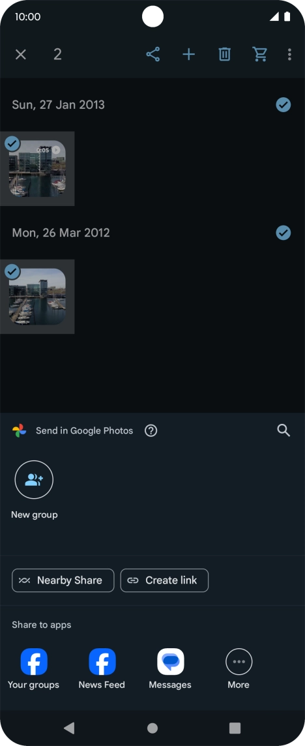This screenshot has height=746, width=305.
Task: Tap the plus add-to icon
Action: (x=189, y=54)
